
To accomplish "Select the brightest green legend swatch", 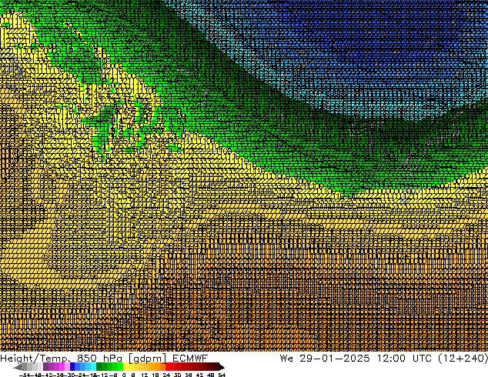I will (x=120, y=367).
